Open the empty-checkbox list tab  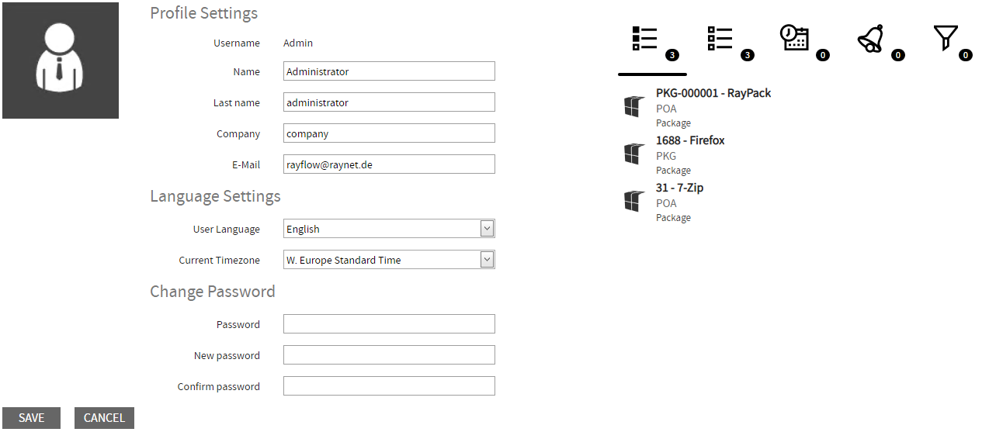coord(720,39)
